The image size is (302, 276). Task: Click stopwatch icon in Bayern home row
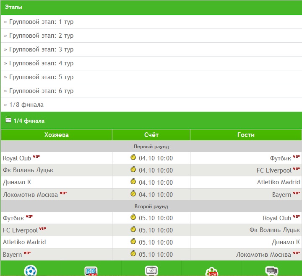coord(133,253)
